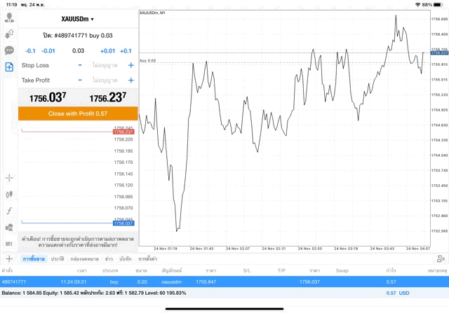Sort by T/P column header
Viewport: 449px width, 313px height.
[x=281, y=270]
